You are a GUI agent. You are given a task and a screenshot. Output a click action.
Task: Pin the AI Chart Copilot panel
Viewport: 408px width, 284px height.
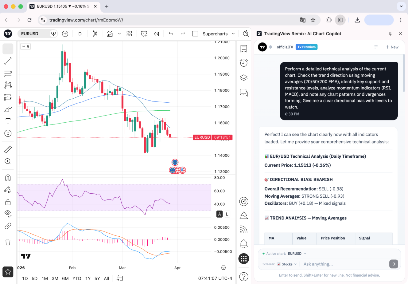pyautogui.click(x=390, y=34)
